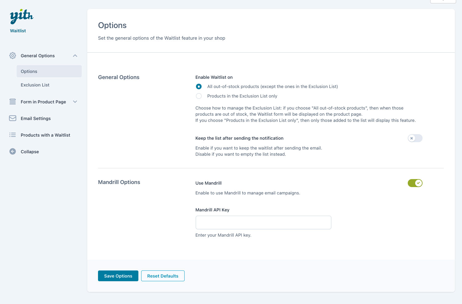Select 'Products in the Exclusion List only' option
Screen dimensions: 462x304
(x=199, y=96)
